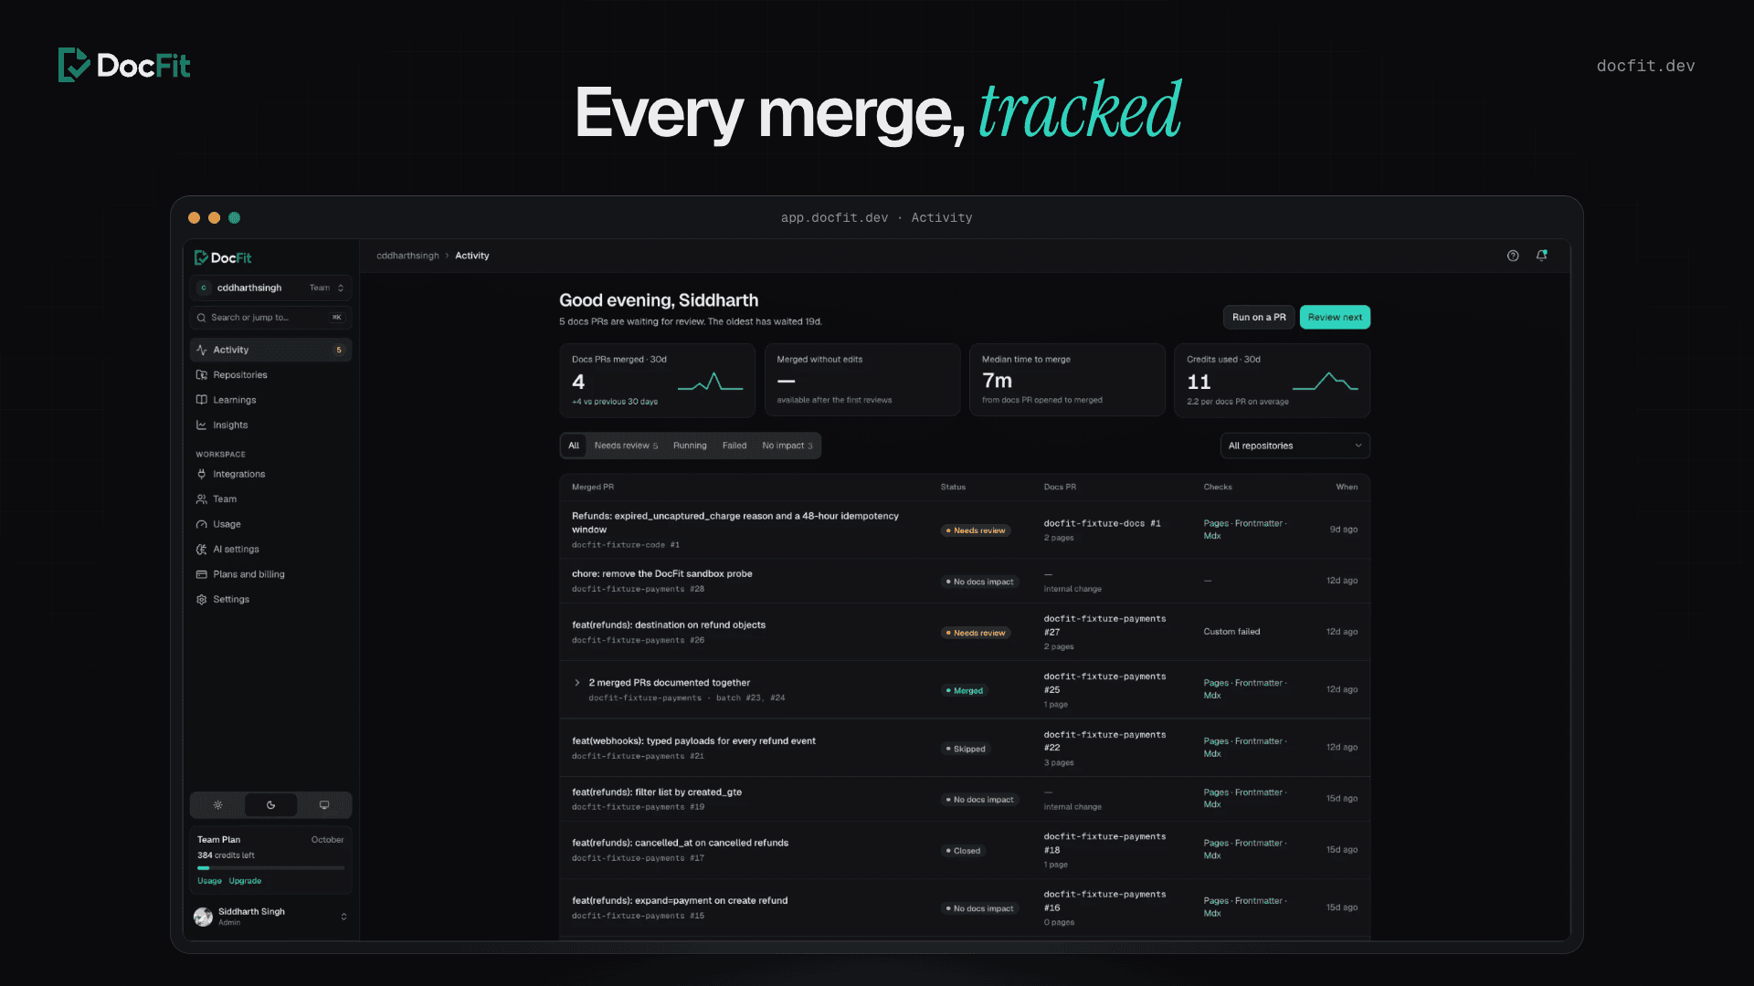
Task: Open the help icon in the top bar
Action: coord(1513,256)
